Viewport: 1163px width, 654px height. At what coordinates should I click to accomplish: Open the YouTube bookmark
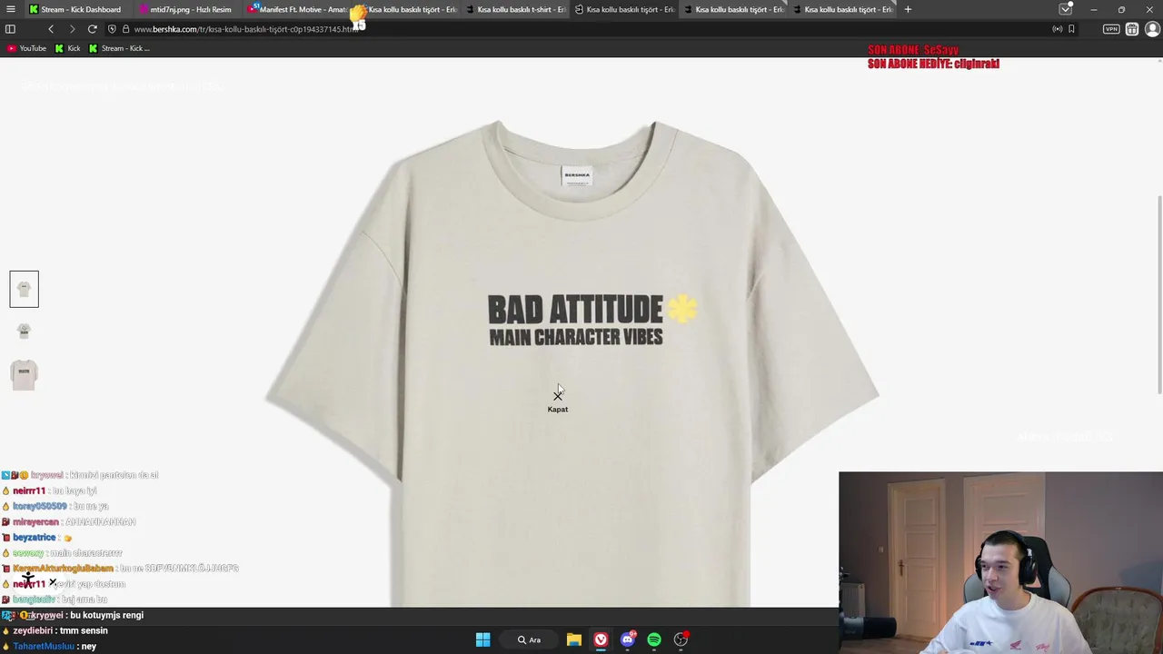pyautogui.click(x=26, y=48)
